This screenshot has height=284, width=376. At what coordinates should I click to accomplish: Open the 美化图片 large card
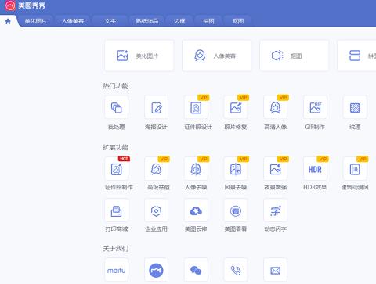tap(139, 56)
